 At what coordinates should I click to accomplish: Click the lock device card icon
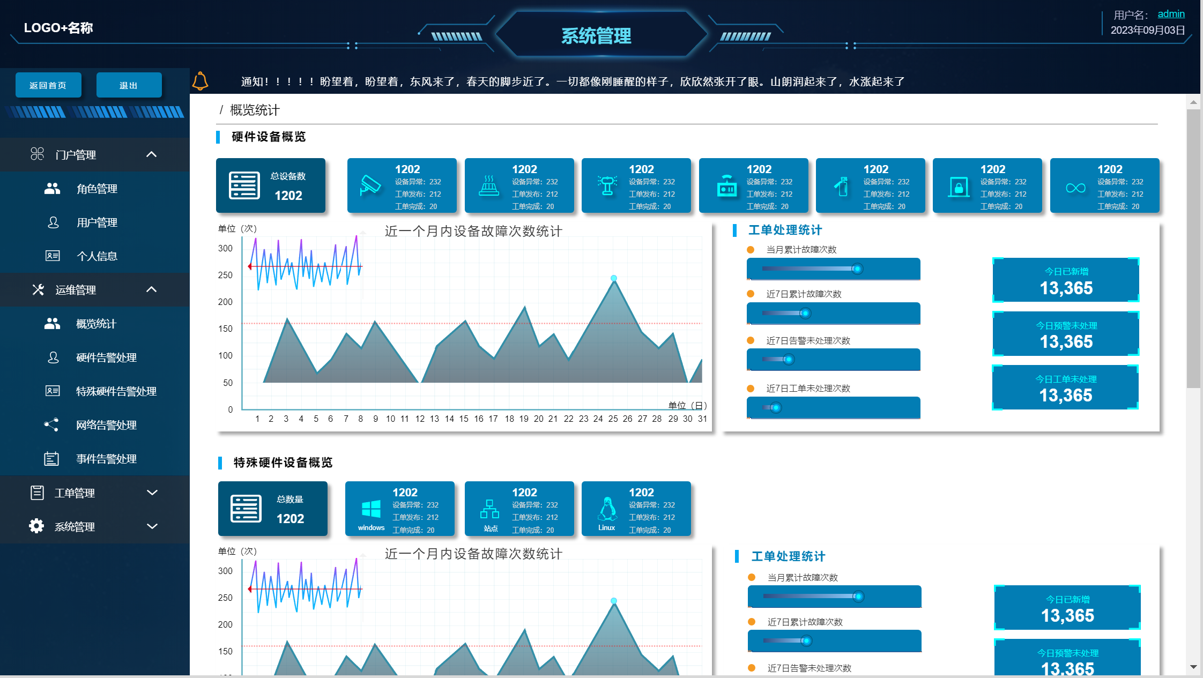point(959,187)
